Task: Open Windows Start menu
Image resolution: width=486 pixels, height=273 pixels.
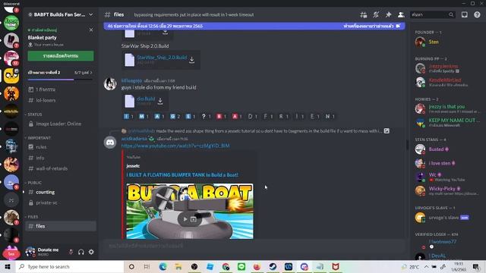Action: 8,266
